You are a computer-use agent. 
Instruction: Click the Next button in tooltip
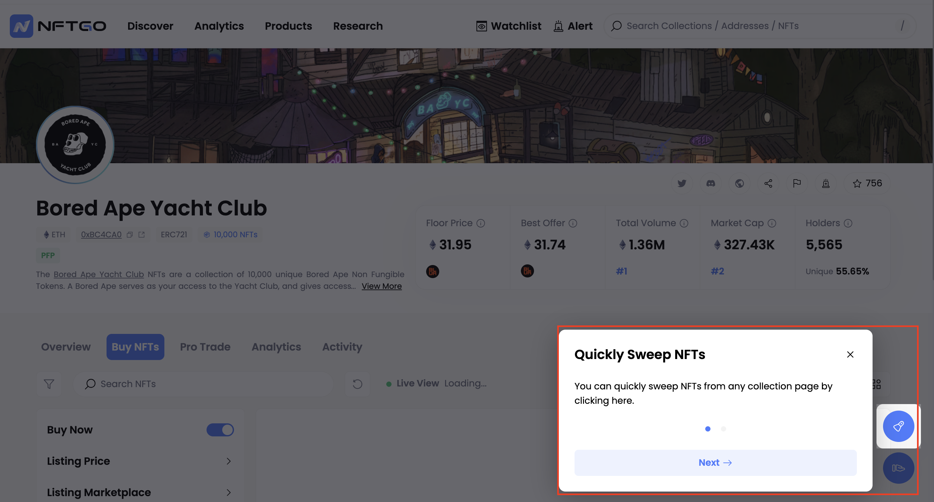coord(715,463)
